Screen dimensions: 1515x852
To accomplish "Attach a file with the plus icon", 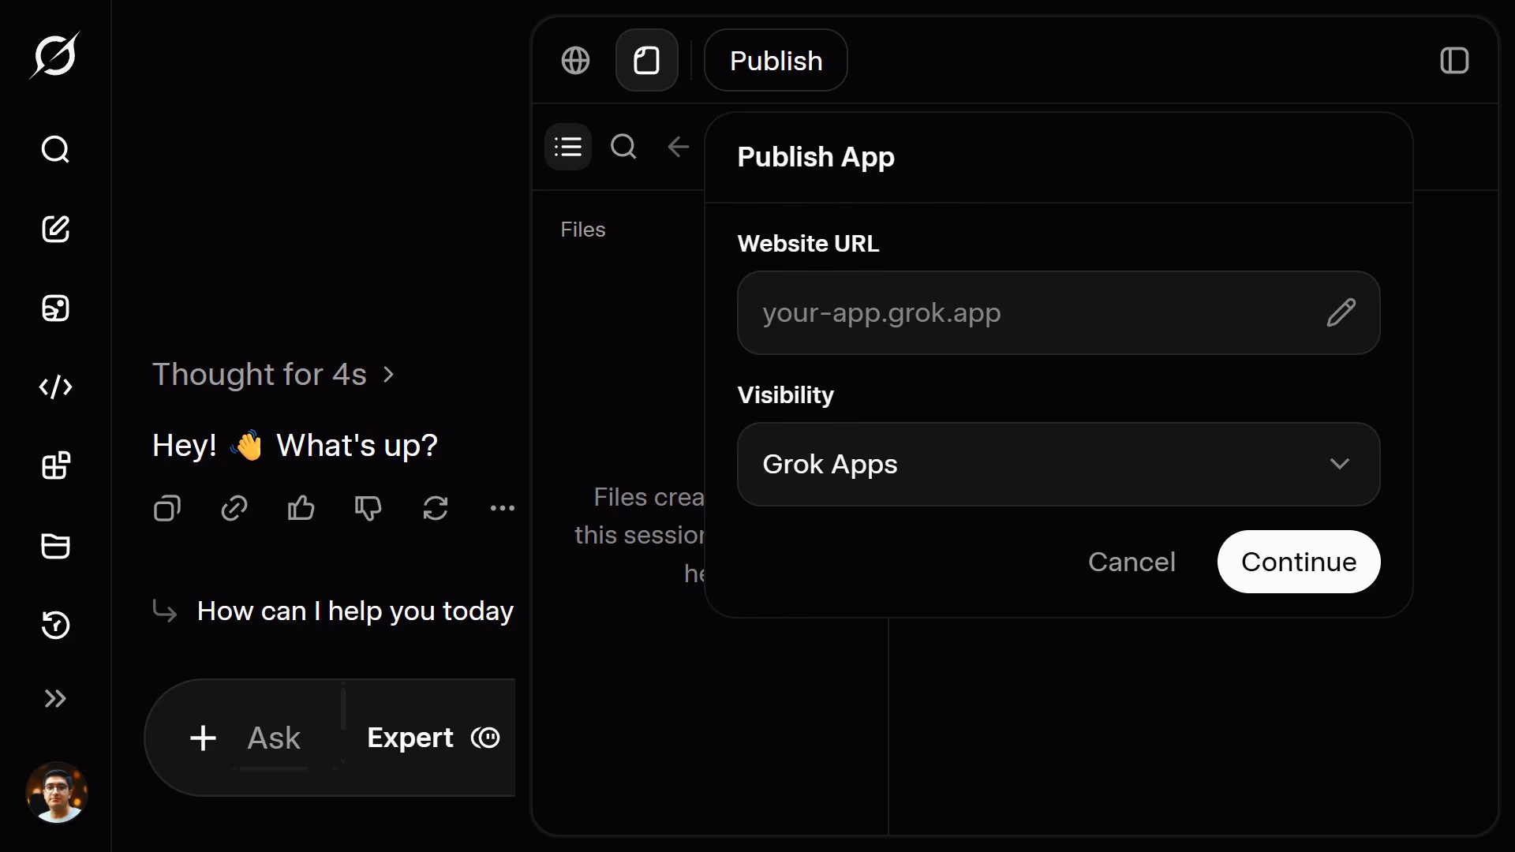I will (x=203, y=738).
